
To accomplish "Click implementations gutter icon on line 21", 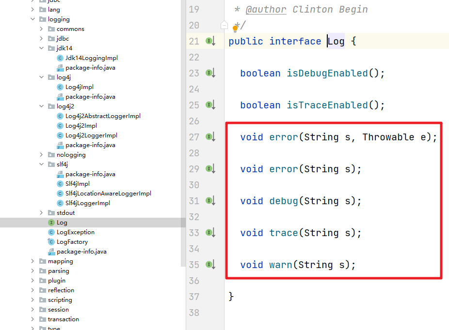I will [x=210, y=41].
